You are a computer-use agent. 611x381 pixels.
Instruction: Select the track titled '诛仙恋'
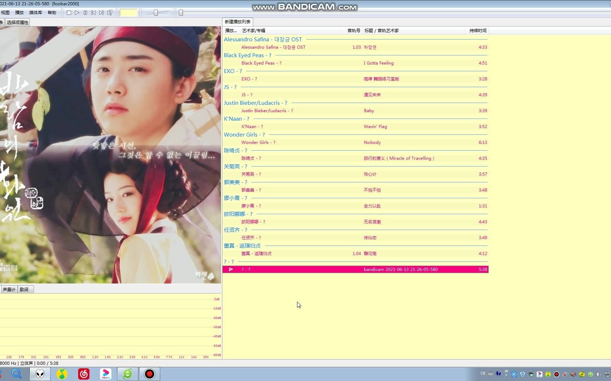[x=355, y=238]
